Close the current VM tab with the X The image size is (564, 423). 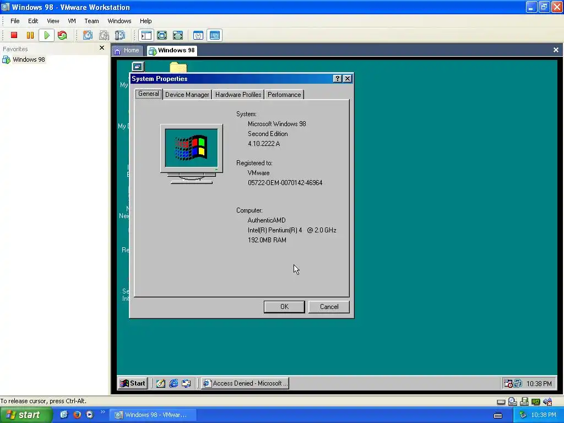tap(556, 50)
